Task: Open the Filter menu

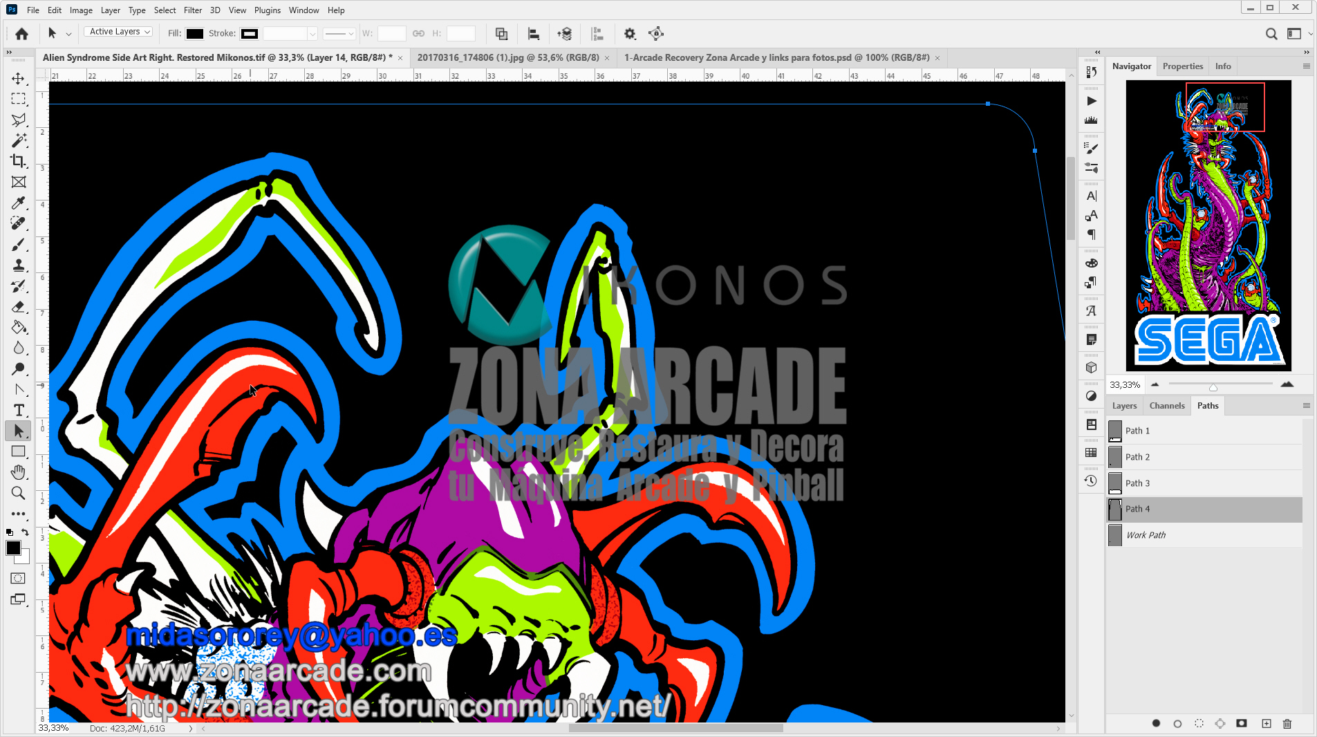Action: coord(192,10)
